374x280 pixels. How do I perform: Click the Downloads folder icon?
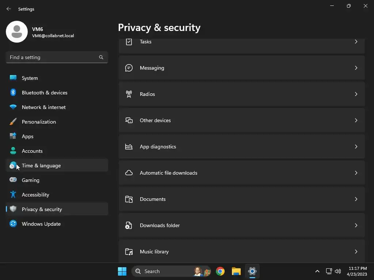129,225
